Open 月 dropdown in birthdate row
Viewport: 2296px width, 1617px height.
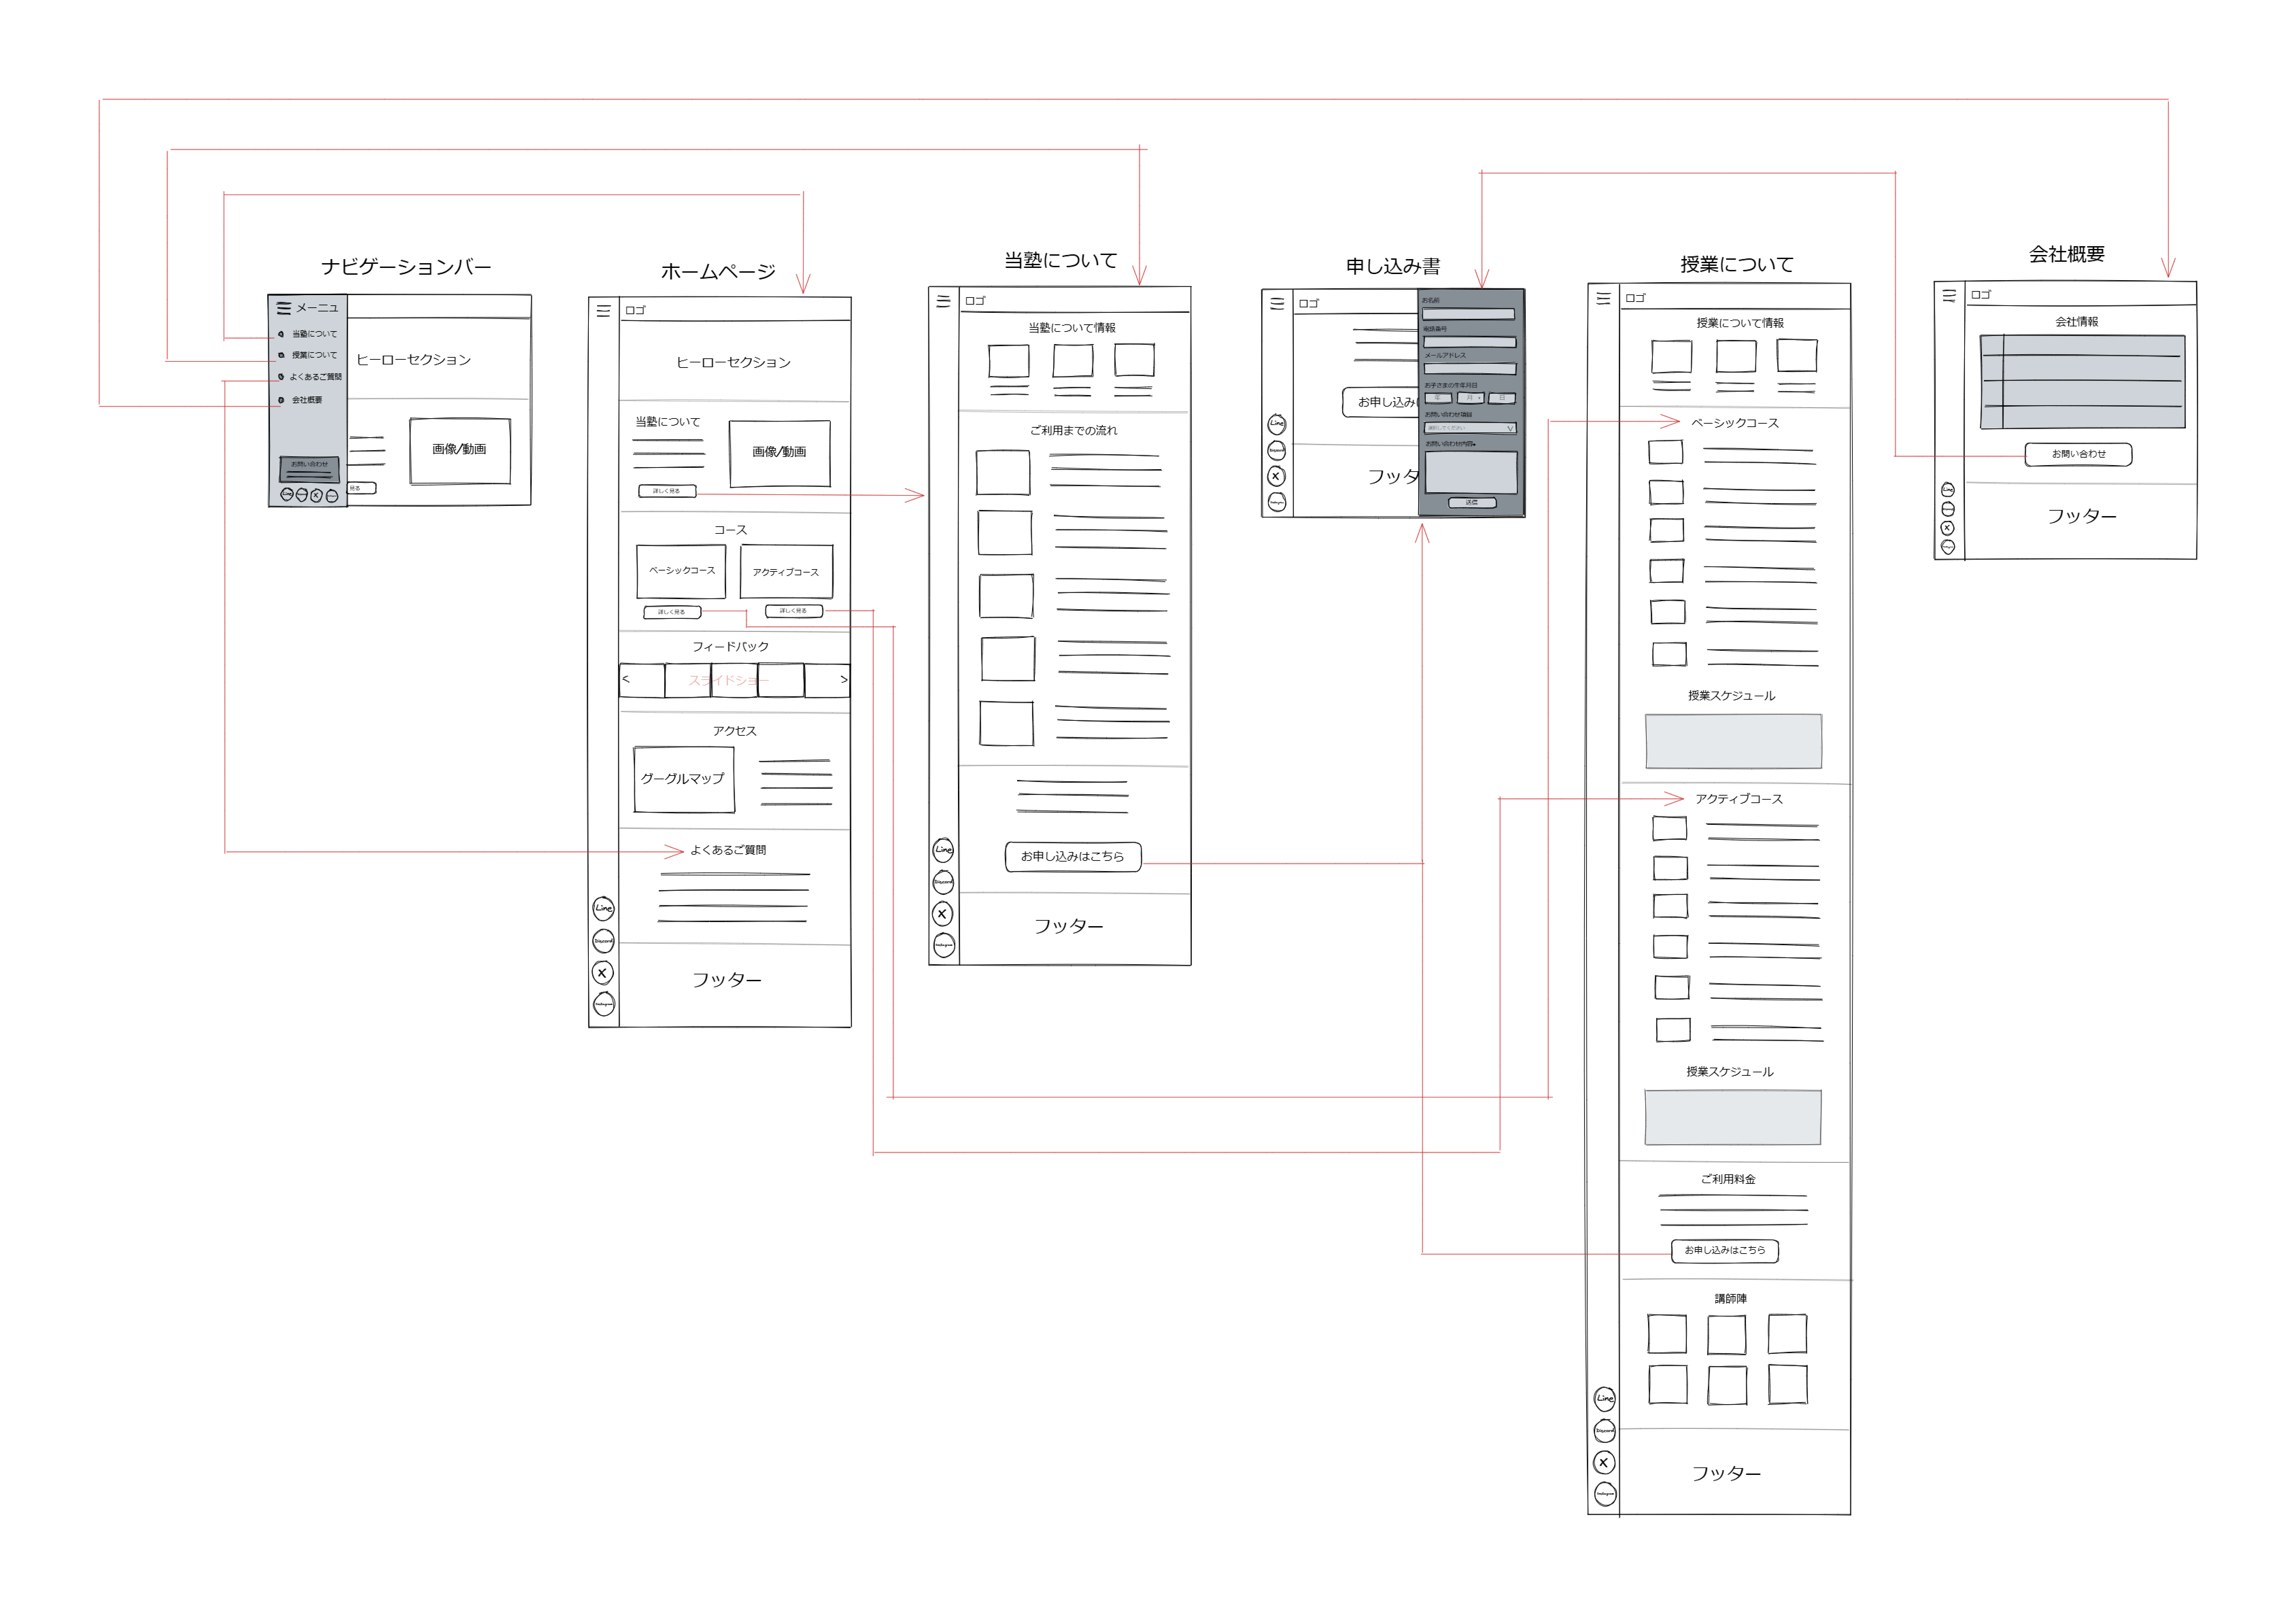tap(1471, 398)
